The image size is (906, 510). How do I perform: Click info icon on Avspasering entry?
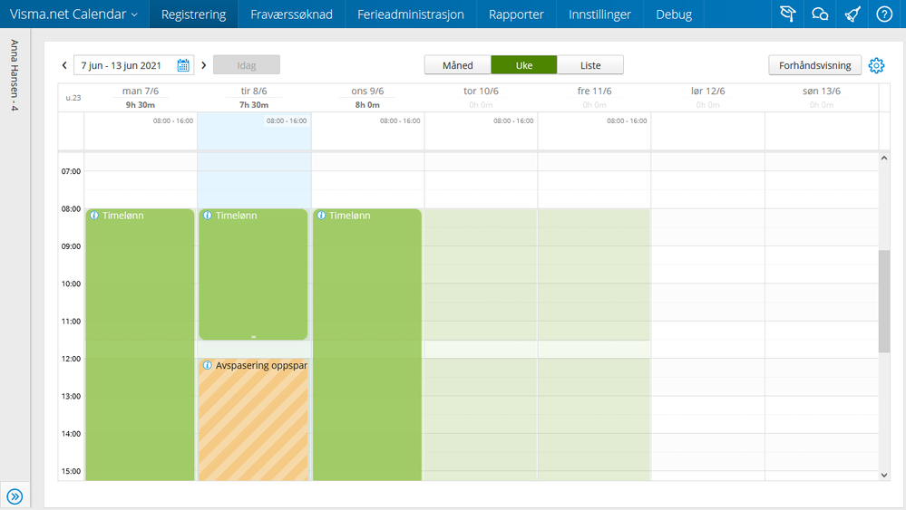pyautogui.click(x=208, y=366)
